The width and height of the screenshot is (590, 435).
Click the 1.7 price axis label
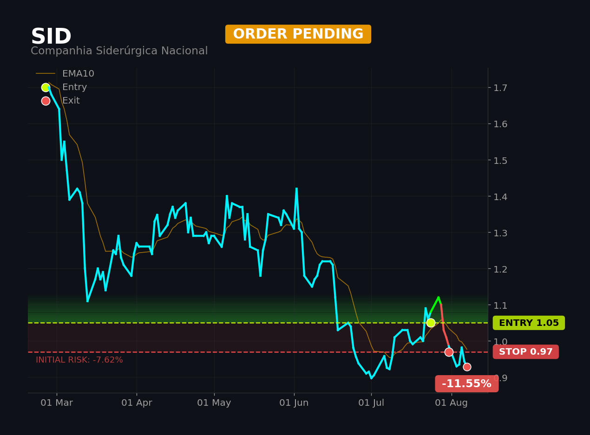pyautogui.click(x=500, y=88)
